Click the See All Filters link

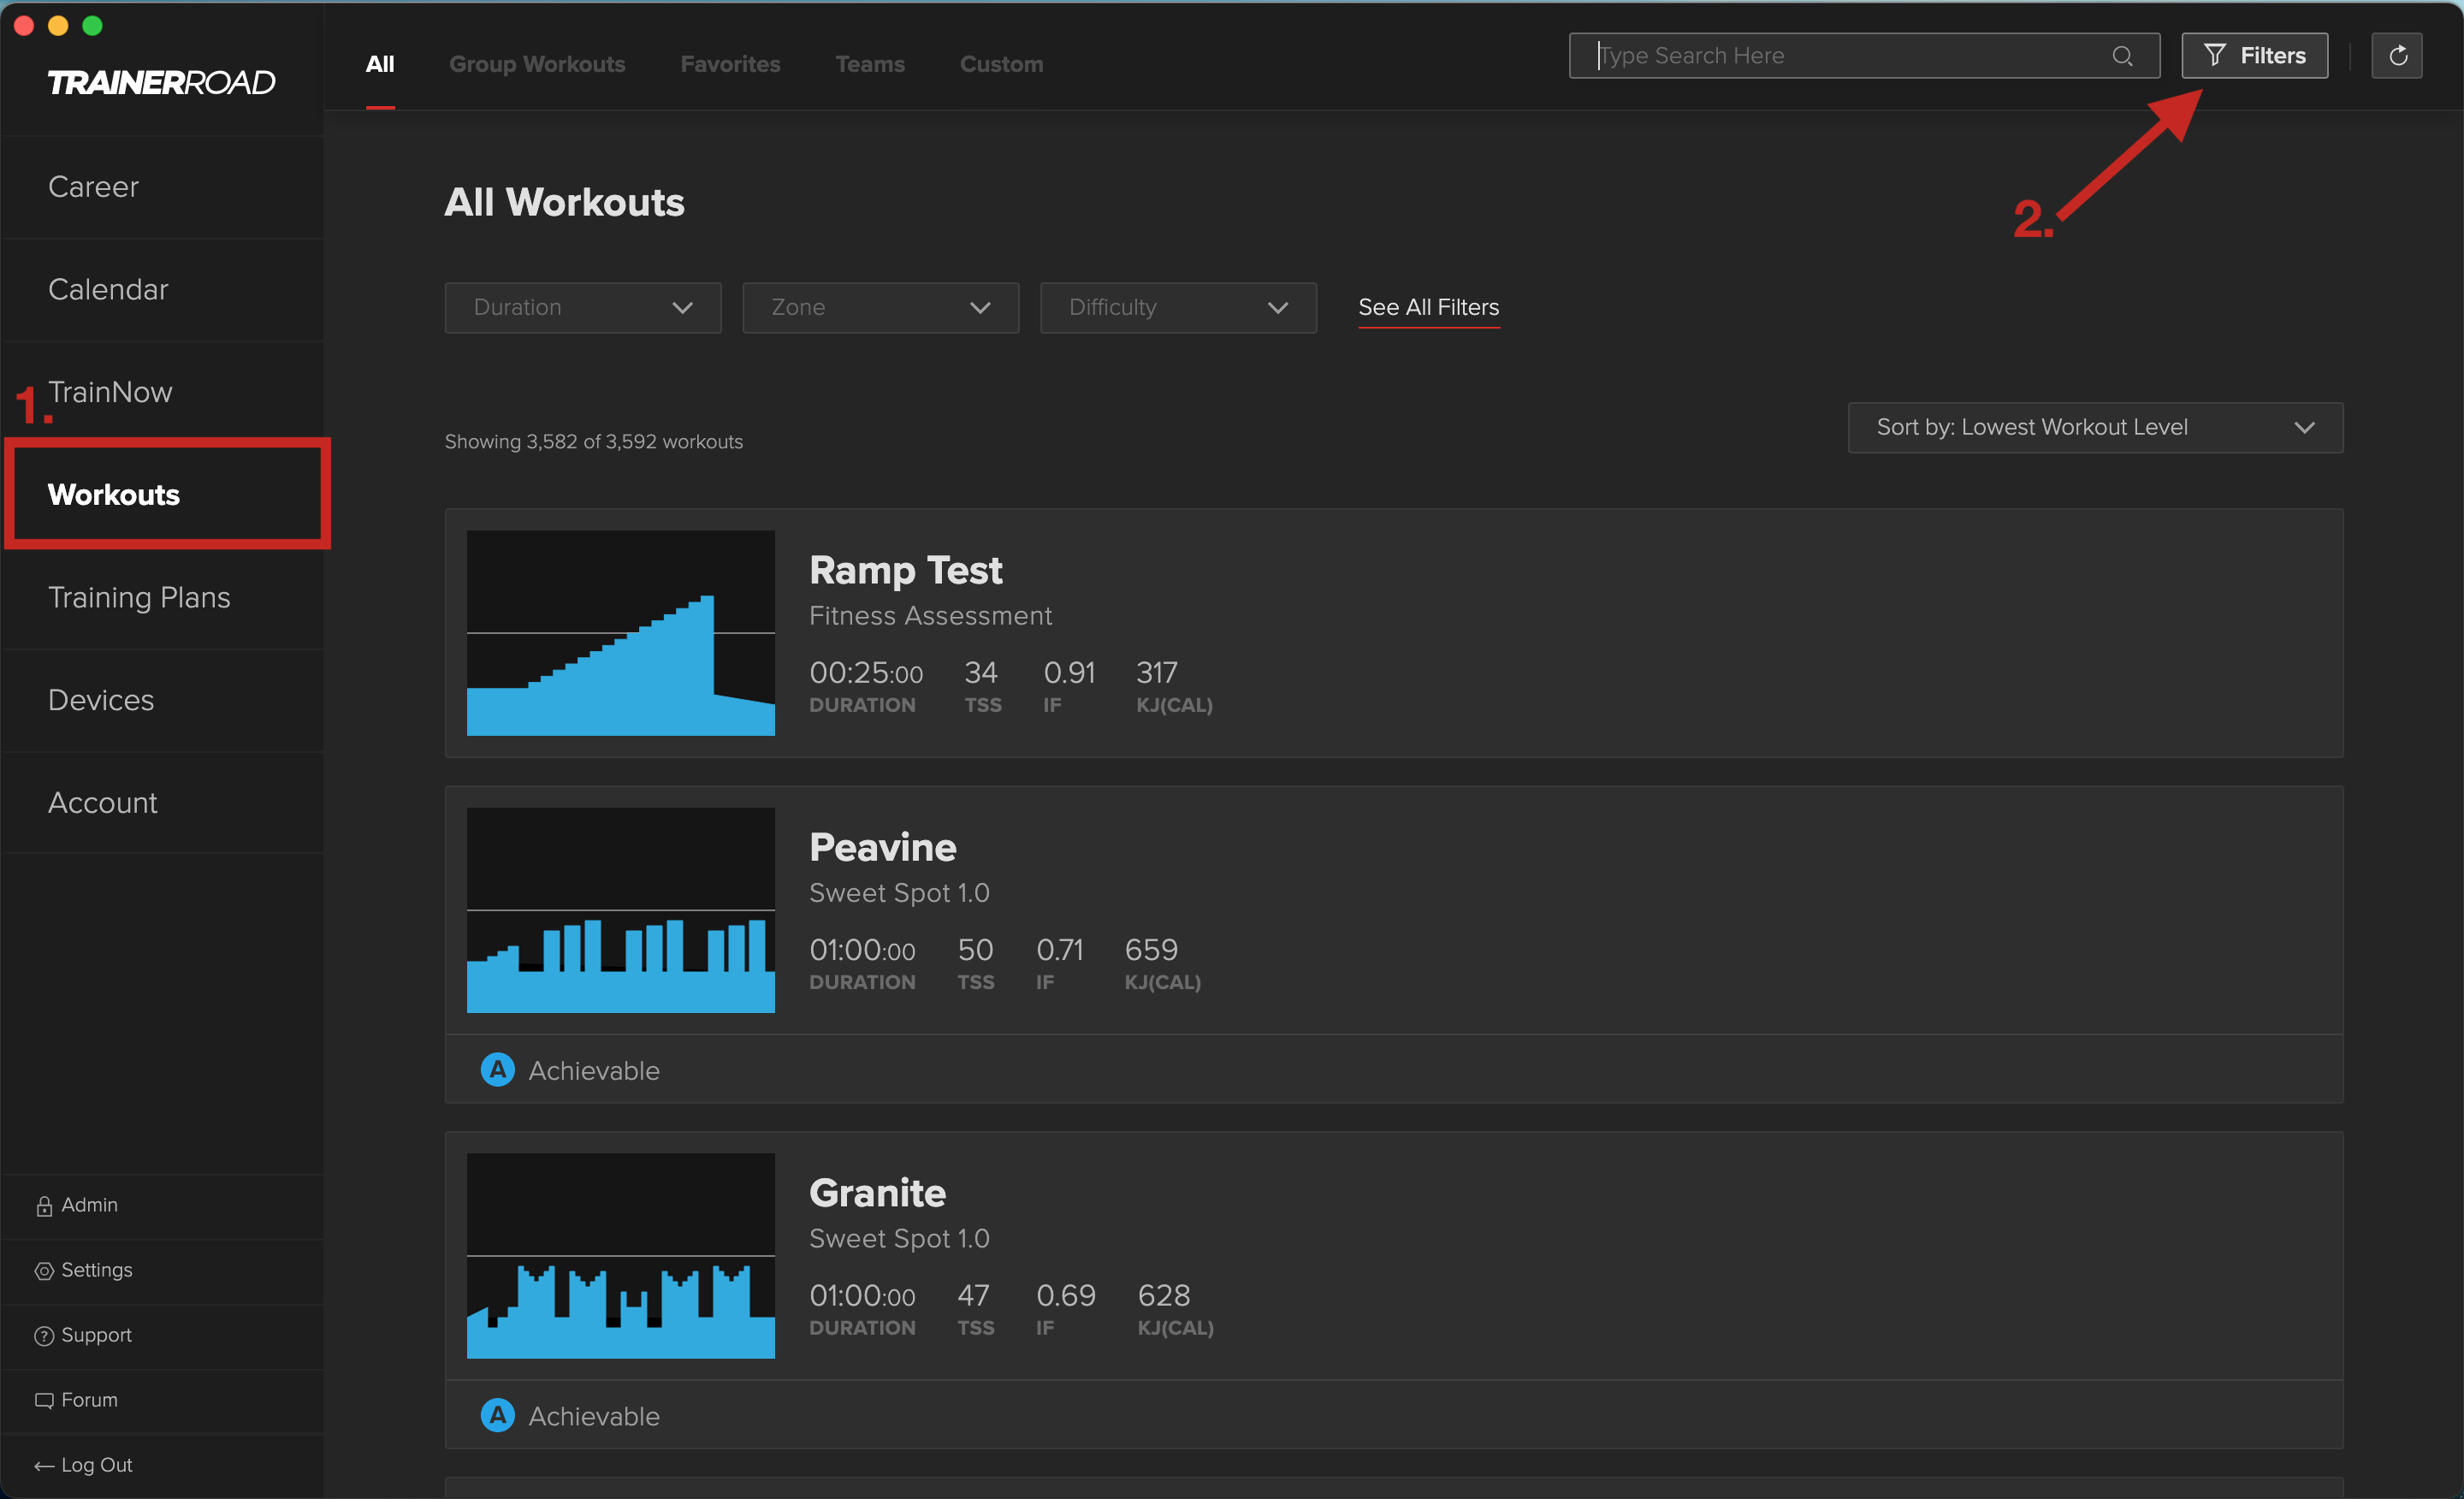click(x=1428, y=307)
